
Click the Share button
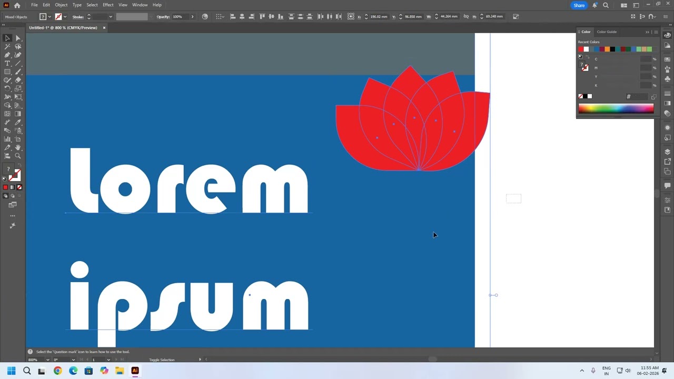click(x=579, y=5)
